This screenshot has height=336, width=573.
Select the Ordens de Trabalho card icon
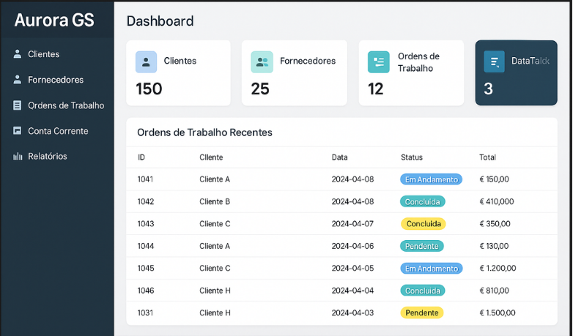point(378,62)
